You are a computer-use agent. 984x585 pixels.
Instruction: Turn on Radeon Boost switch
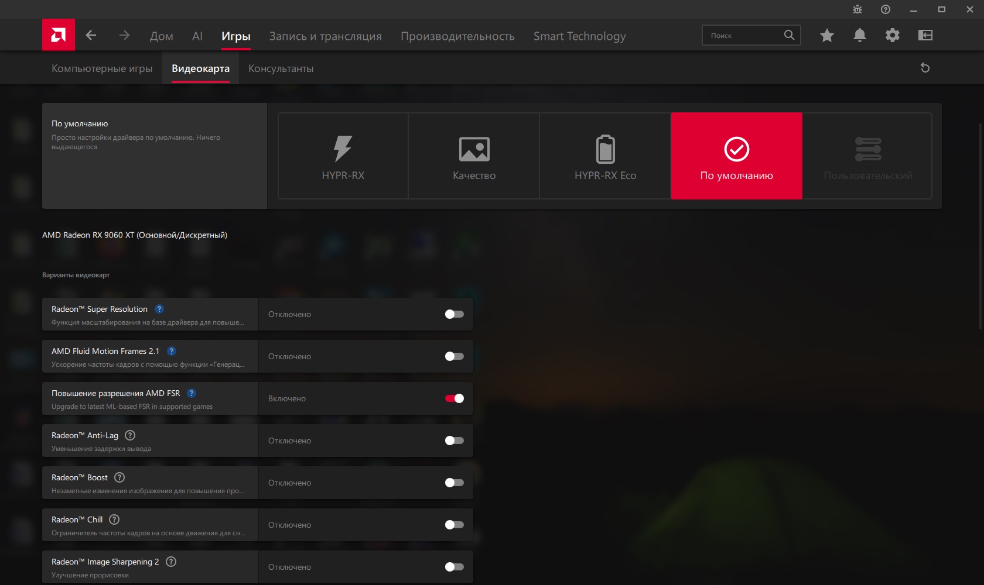(x=455, y=483)
